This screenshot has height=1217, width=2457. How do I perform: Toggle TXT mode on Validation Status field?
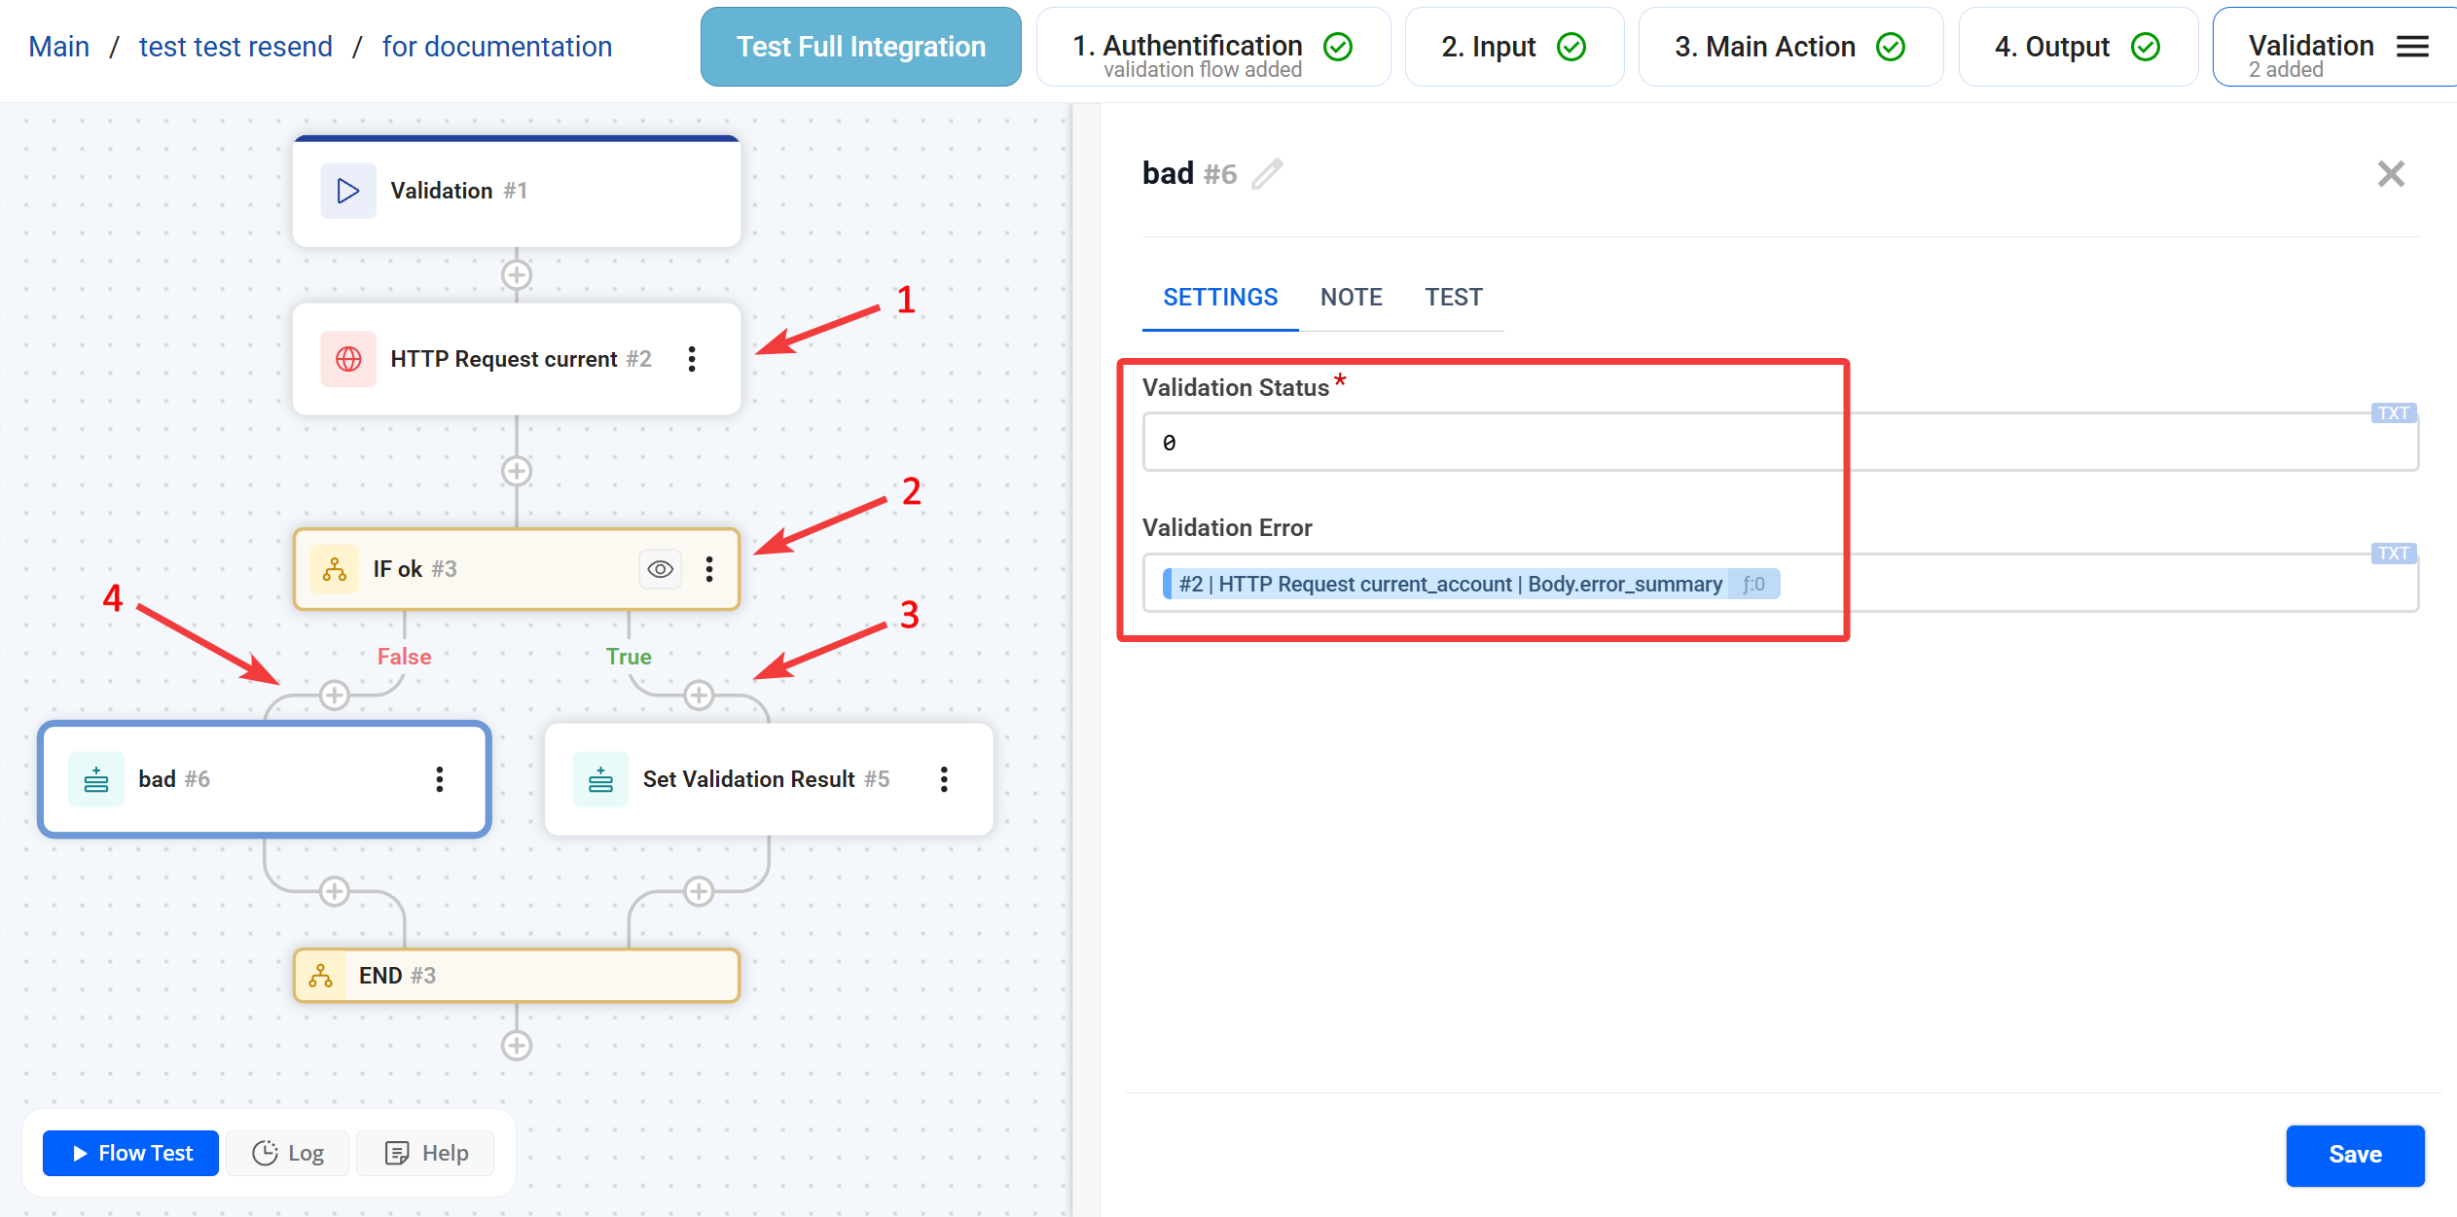coord(2393,413)
